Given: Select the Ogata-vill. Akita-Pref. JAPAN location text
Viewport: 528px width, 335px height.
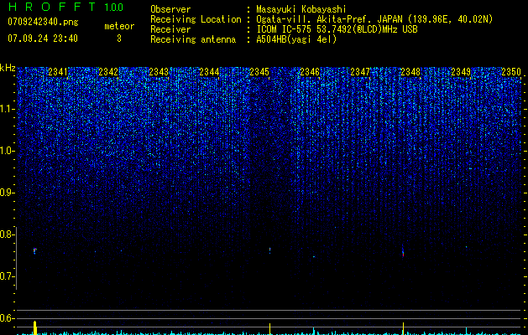Looking at the screenshot, I should 374,19.
